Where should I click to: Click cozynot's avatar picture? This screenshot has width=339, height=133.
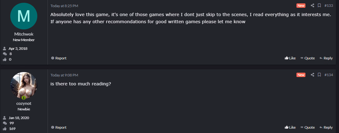[24, 85]
